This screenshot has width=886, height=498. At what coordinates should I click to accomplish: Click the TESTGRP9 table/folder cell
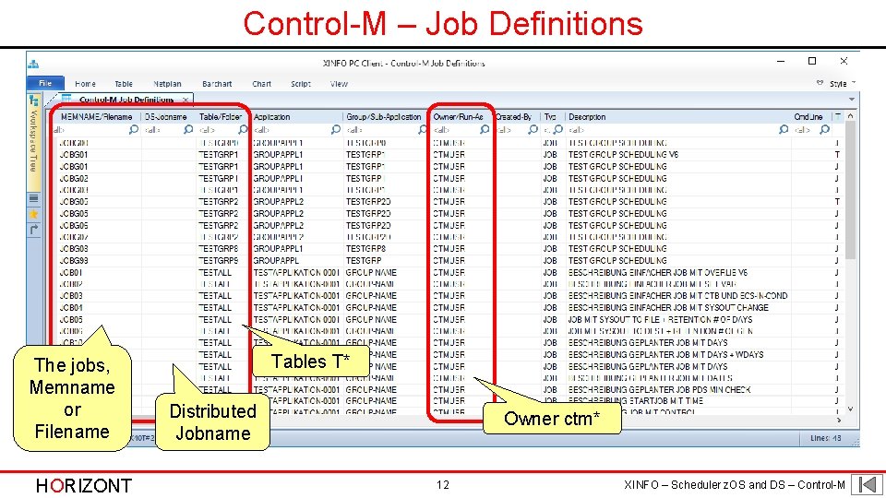point(218,260)
